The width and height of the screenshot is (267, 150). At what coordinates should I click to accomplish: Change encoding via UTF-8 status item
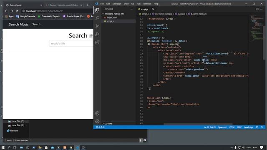[232, 127]
